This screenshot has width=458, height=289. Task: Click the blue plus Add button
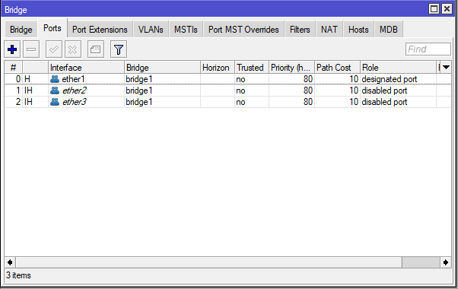pyautogui.click(x=12, y=49)
